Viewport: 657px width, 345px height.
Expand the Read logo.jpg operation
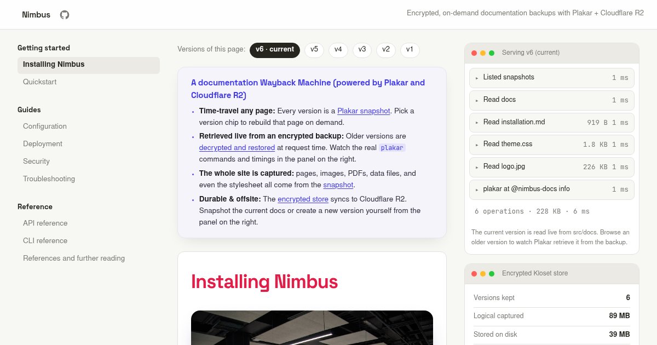[x=552, y=167]
